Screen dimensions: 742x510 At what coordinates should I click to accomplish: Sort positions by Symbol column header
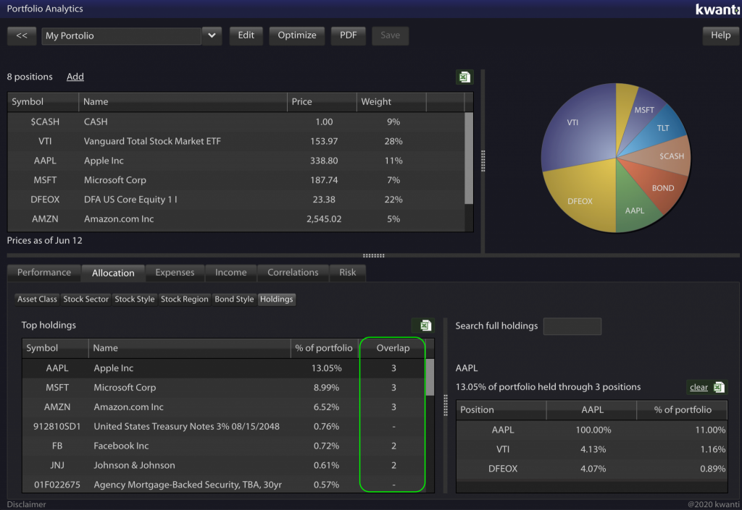[43, 102]
